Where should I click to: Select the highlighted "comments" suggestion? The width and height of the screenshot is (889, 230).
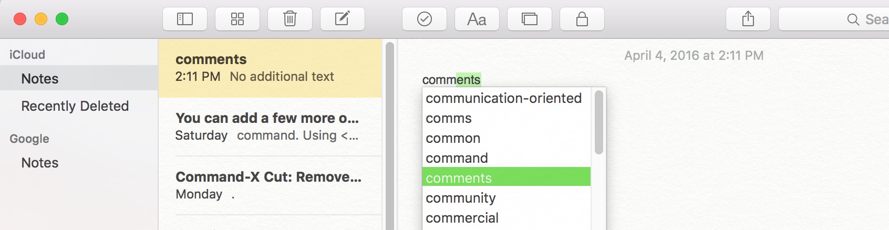[506, 178]
